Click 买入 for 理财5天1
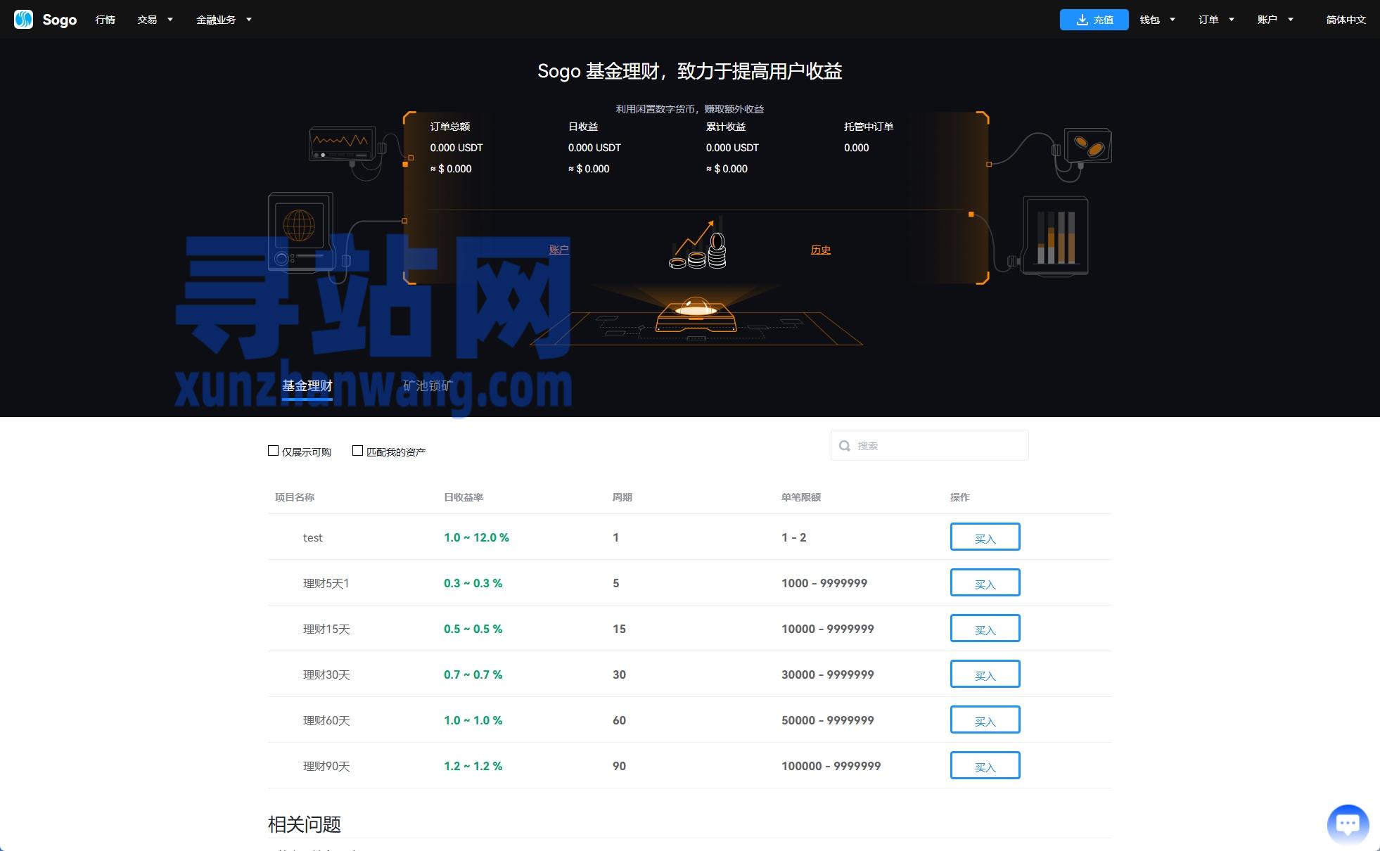This screenshot has height=851, width=1380. pyautogui.click(x=985, y=582)
